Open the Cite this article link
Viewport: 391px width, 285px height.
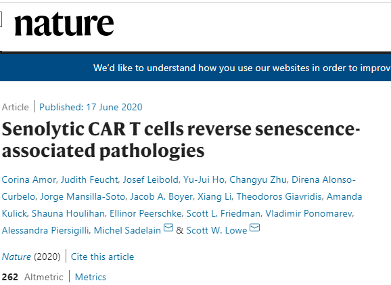[103, 257]
